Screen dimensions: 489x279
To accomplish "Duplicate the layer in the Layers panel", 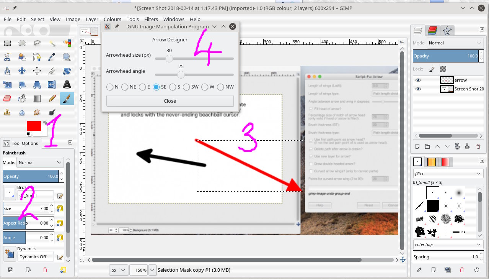I will [x=457, y=146].
